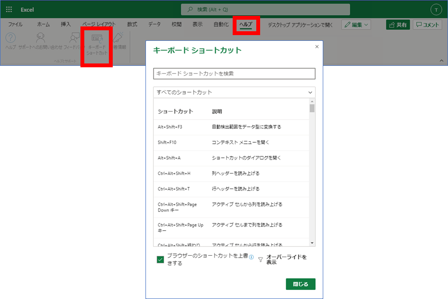Expand the すべてのショートカット dropdown
The width and height of the screenshot is (448, 299).
pos(234,92)
